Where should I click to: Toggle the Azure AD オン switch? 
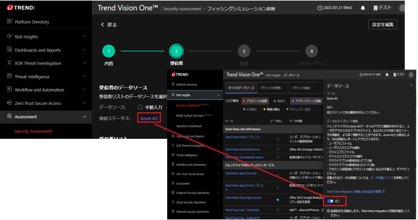(330, 201)
